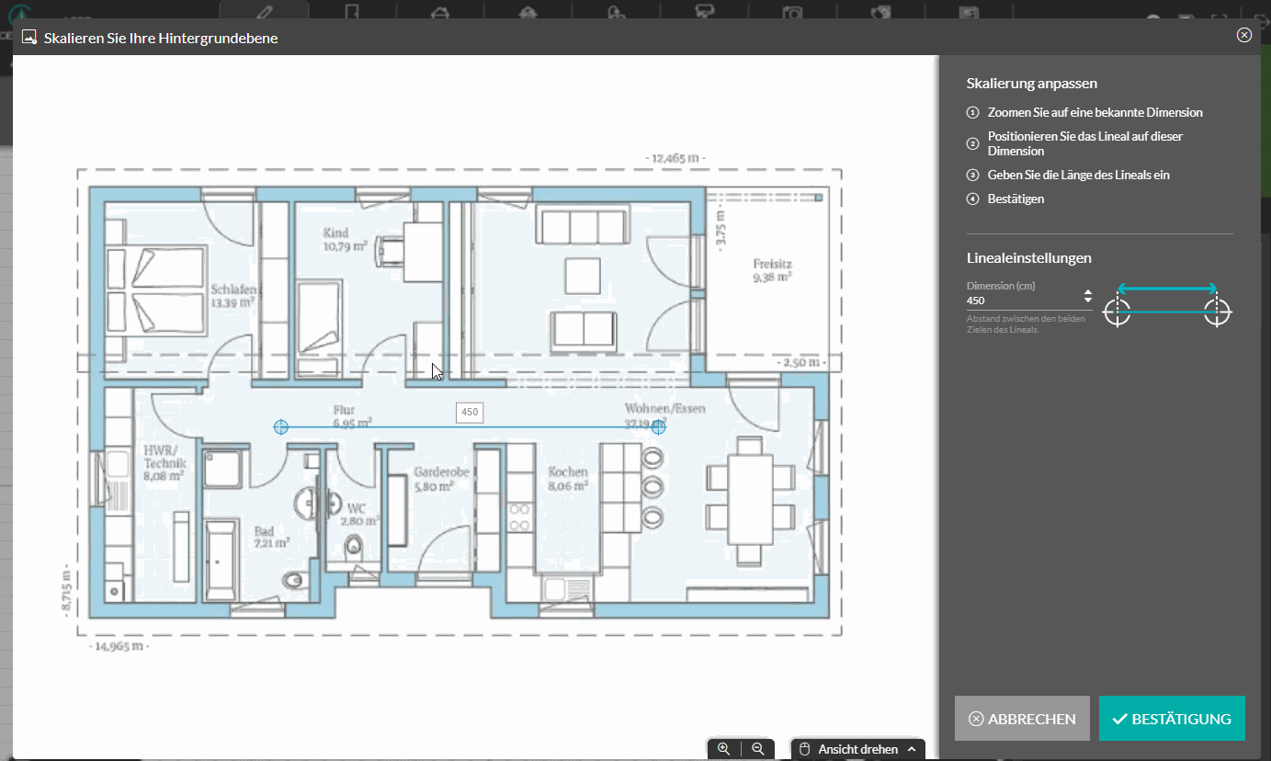Screen dimensions: 1271x761
Task: Click the zoom out magnifier icon
Action: (758, 749)
